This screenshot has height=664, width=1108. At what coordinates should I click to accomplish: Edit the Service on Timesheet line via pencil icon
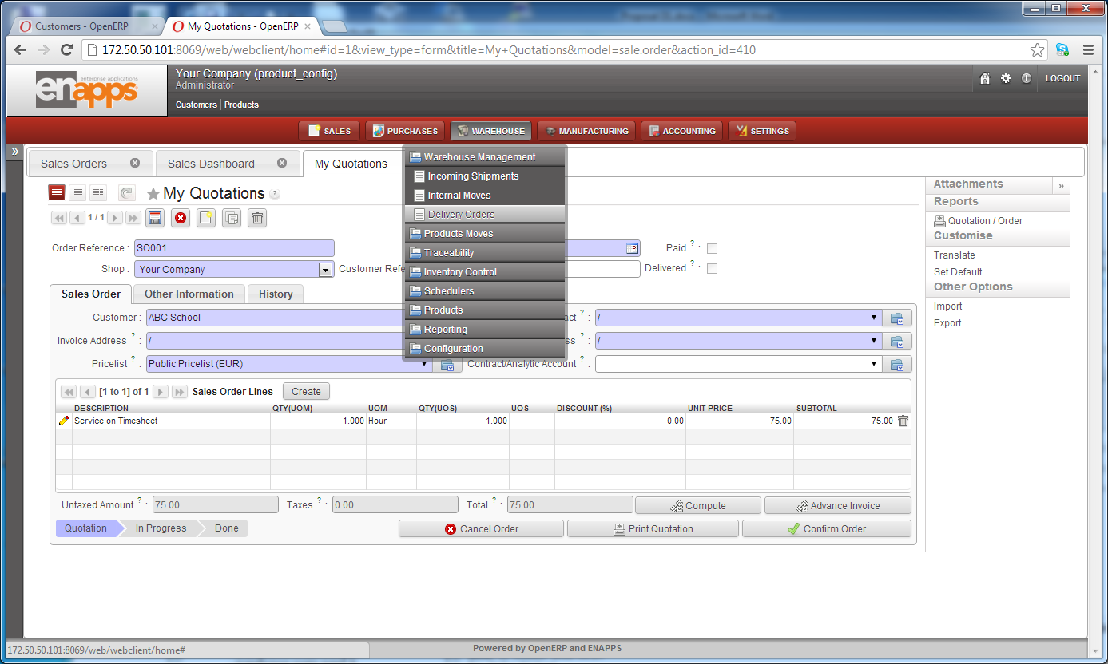pyautogui.click(x=64, y=421)
